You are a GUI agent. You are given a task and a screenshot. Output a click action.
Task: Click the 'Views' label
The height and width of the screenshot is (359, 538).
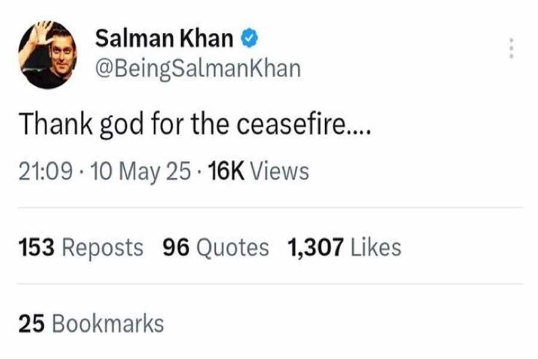[x=279, y=172]
